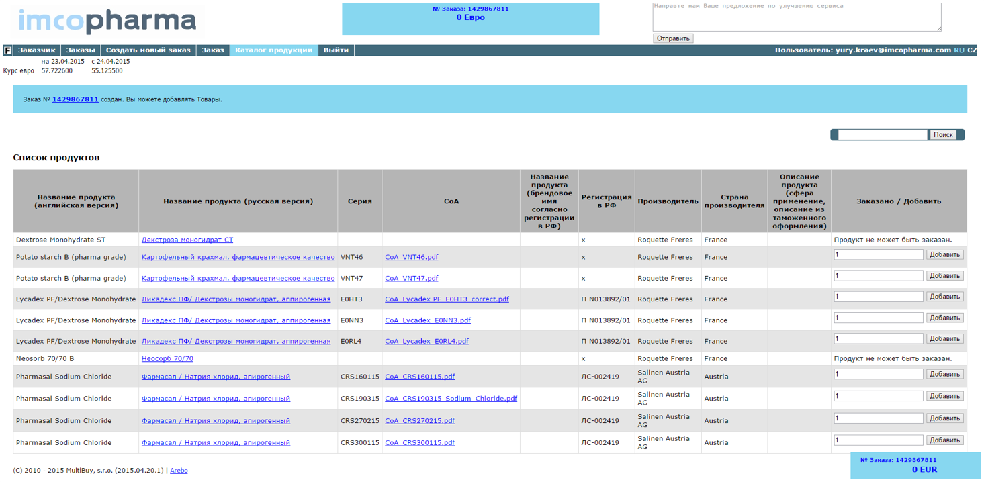Click the bottom order summary 0 EUR box
This screenshot has width=984, height=482.
(915, 466)
